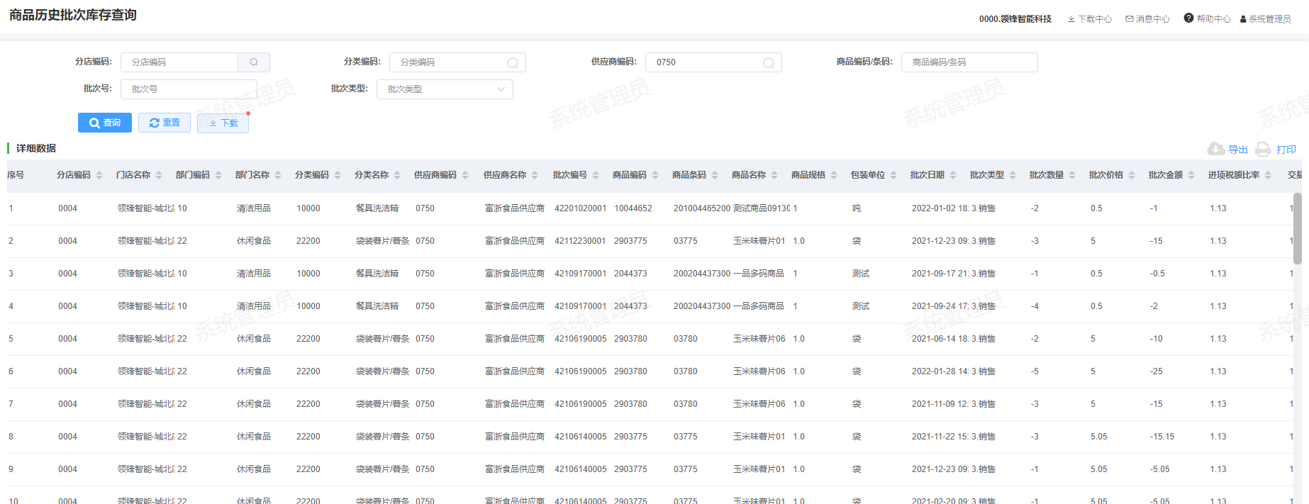Click the 下载 button below filters
The image size is (1309, 504).
coord(223,123)
